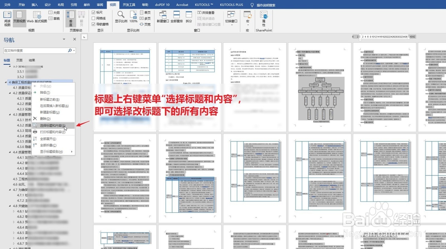Click the ruler tab selector button
Screen dimensions: 446x249
coord(84,37)
